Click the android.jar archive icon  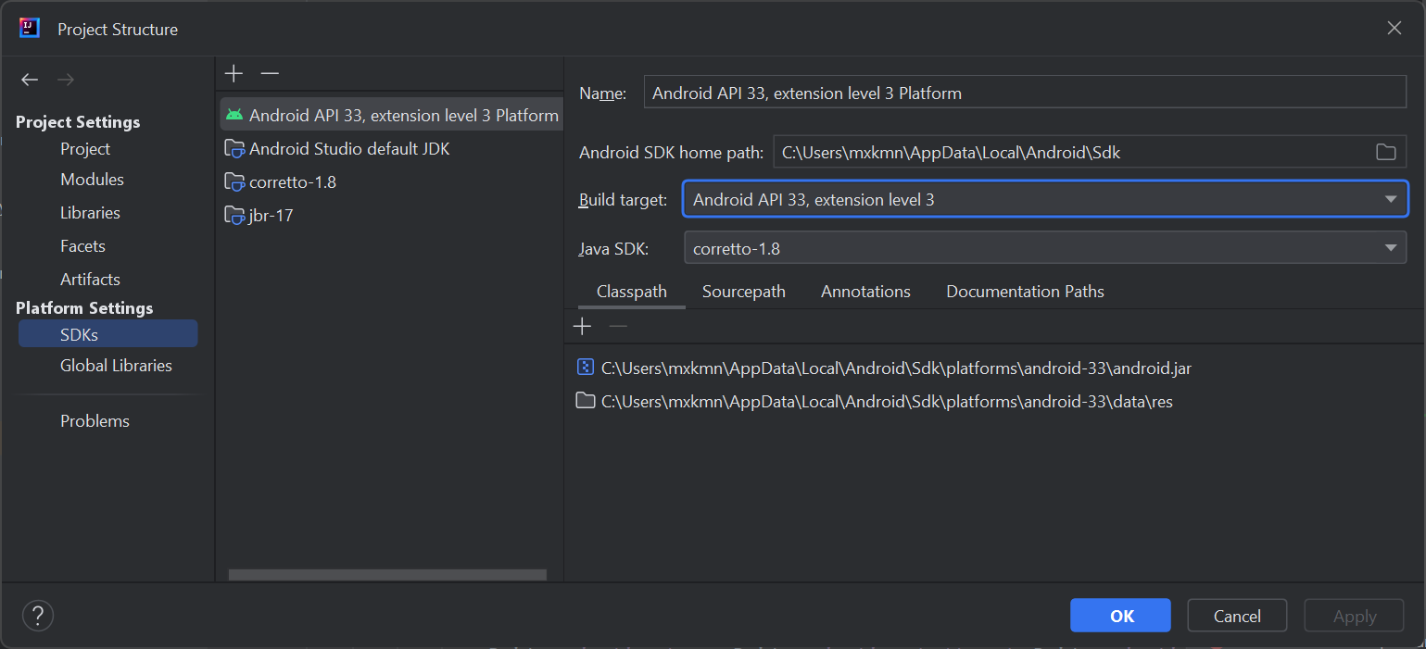click(x=585, y=368)
